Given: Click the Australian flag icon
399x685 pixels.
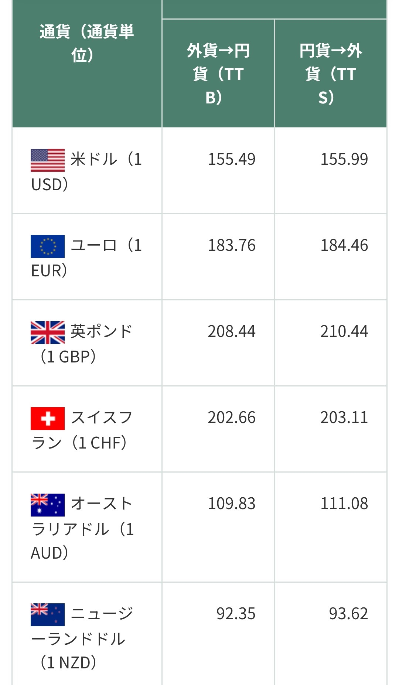Looking at the screenshot, I should coord(47,505).
